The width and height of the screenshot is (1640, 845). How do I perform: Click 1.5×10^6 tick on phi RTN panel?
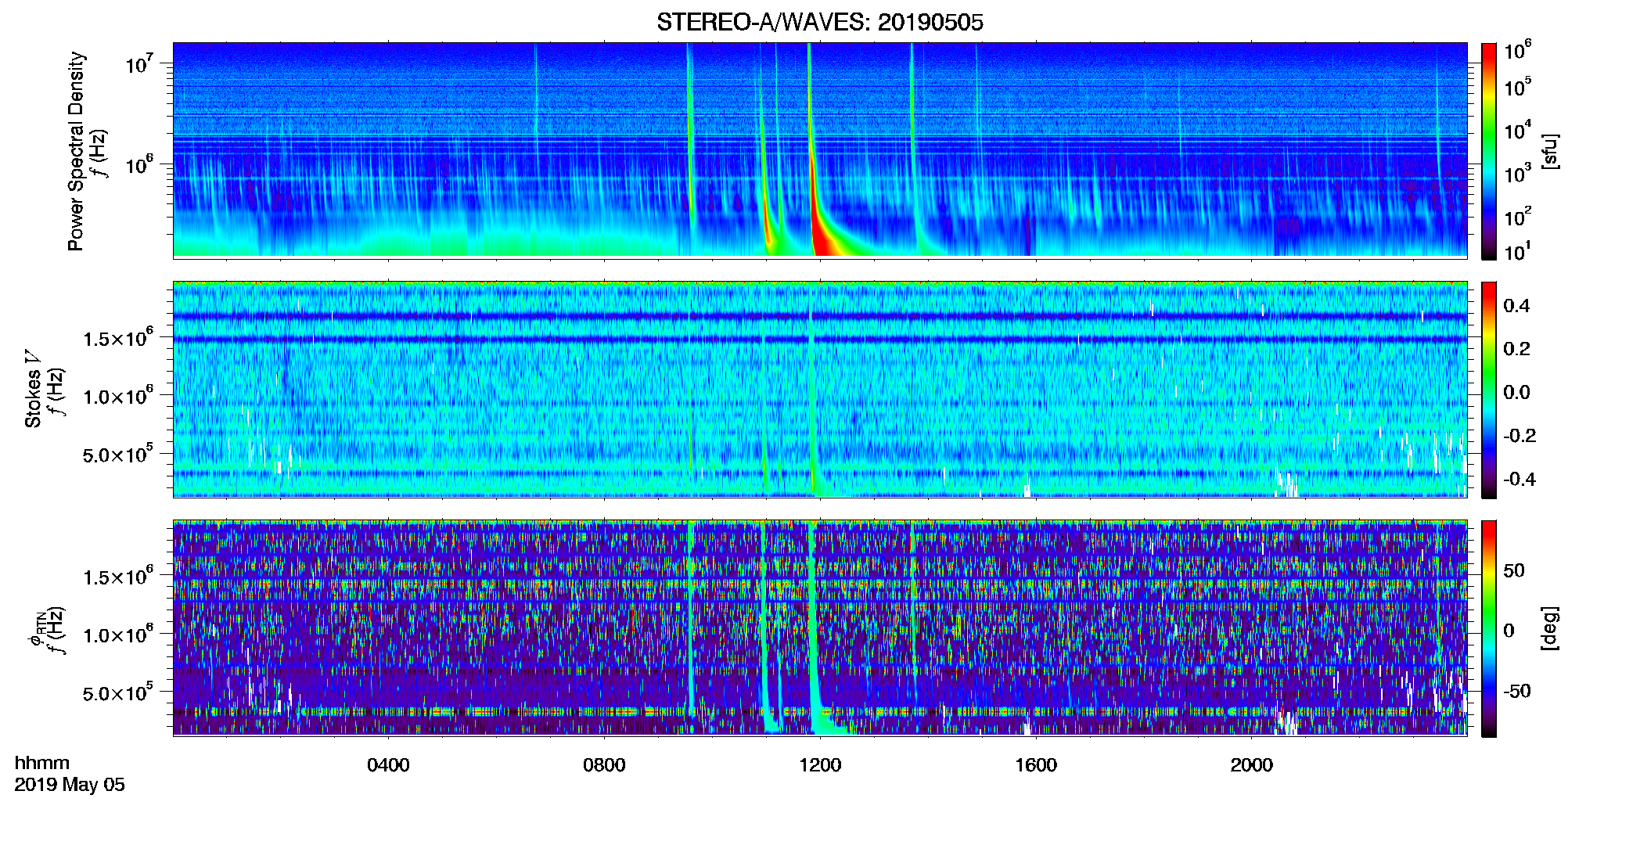(118, 577)
